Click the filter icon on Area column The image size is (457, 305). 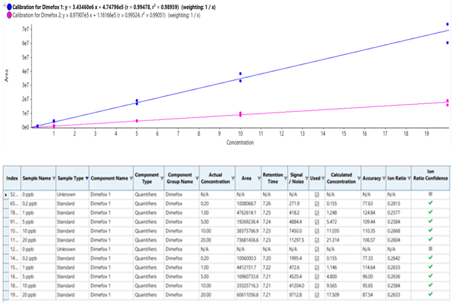tap(257, 178)
